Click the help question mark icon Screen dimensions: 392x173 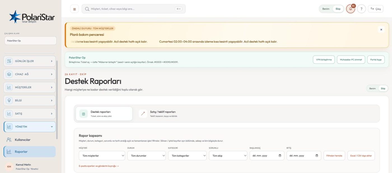(x=361, y=9)
